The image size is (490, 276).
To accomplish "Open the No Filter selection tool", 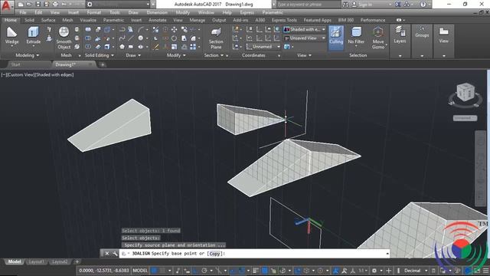I will 356,36.
